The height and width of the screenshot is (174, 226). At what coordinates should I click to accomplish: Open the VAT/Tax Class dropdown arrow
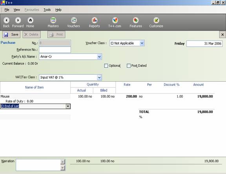point(99,78)
